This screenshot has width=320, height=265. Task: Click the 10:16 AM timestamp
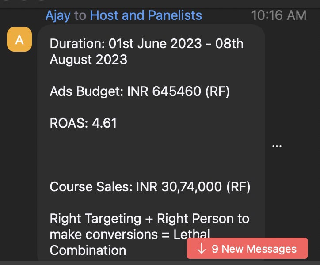278,15
